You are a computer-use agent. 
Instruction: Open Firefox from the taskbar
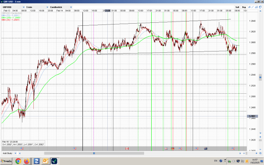coord(27,161)
